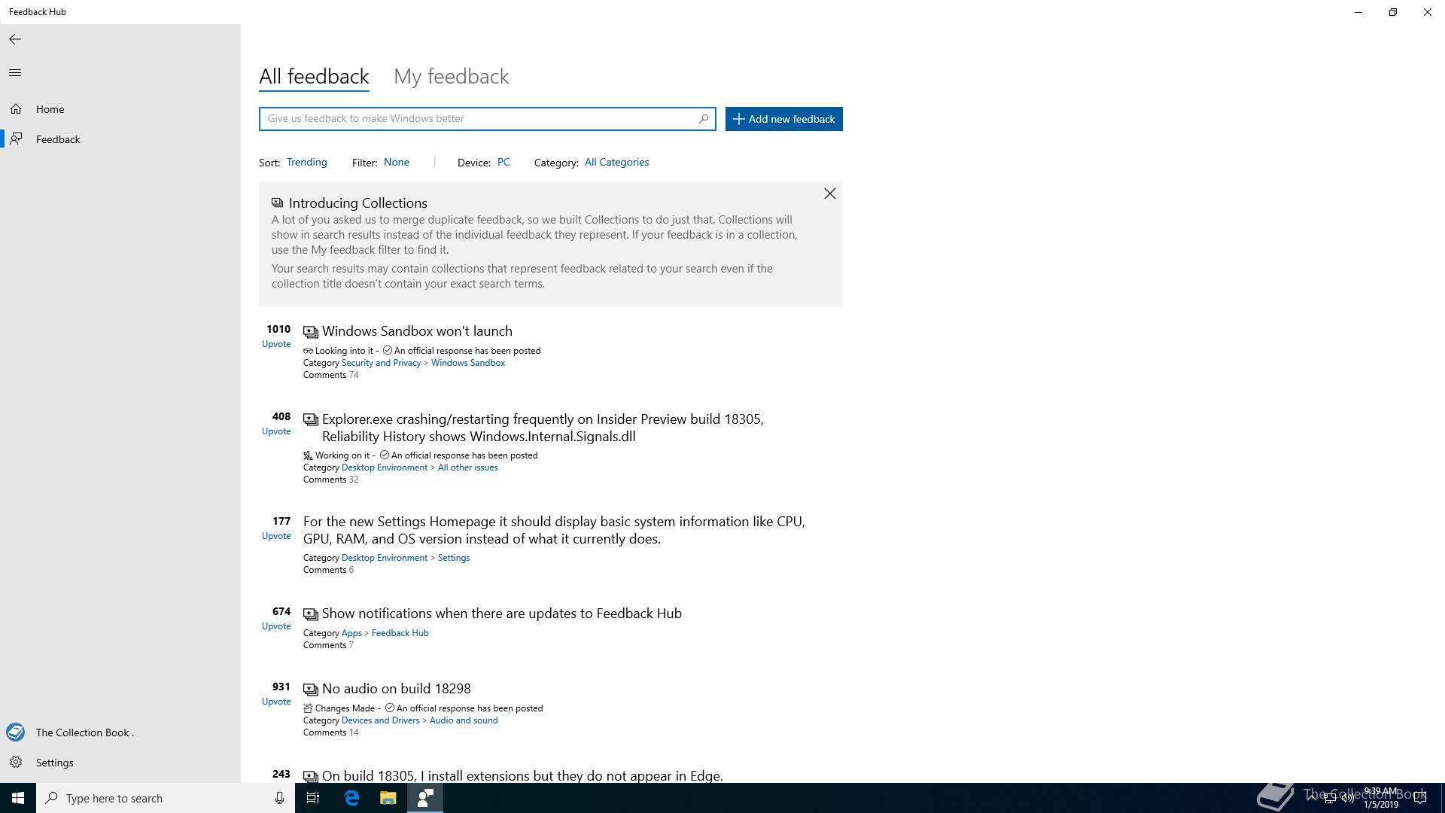Open the hamburger navigation menu

coord(15,72)
